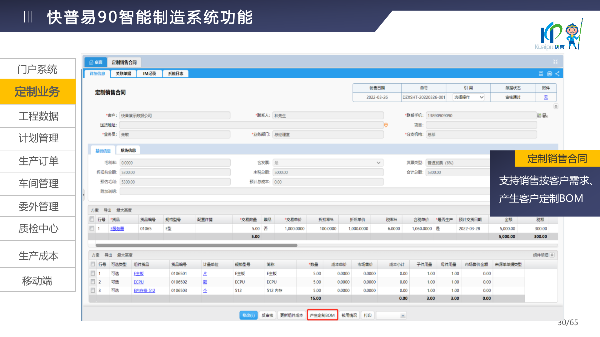
Task: Click the blue toolbar collapse-fullscreen icon
Action: pos(541,74)
